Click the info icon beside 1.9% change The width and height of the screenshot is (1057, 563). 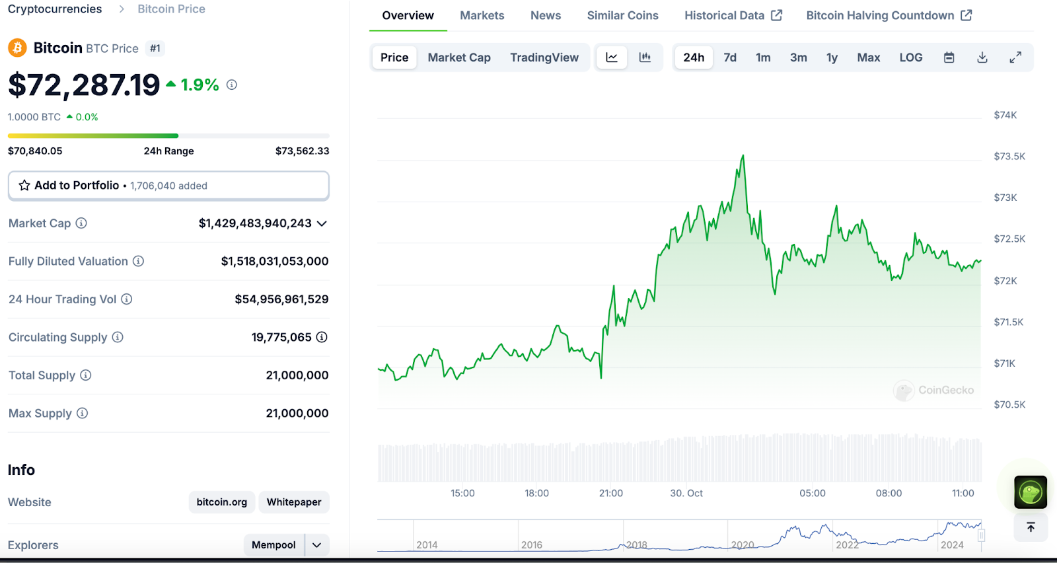click(232, 85)
